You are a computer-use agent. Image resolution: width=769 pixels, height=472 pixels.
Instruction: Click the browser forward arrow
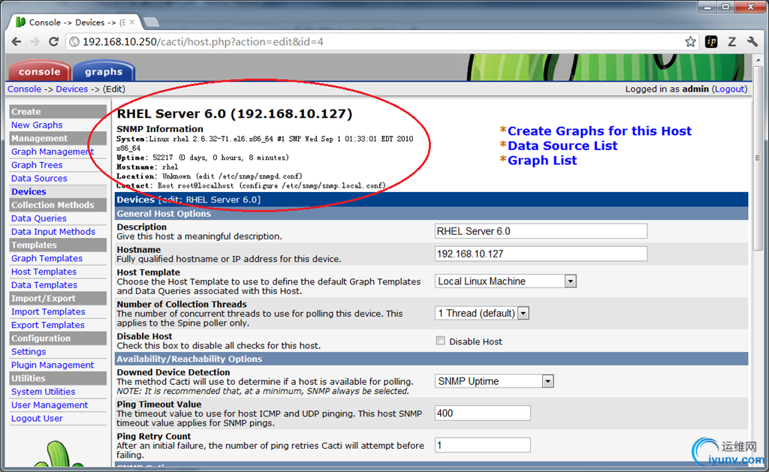35,42
